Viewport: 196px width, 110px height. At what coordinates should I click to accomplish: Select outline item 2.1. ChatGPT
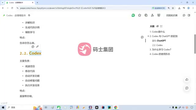point(159,41)
